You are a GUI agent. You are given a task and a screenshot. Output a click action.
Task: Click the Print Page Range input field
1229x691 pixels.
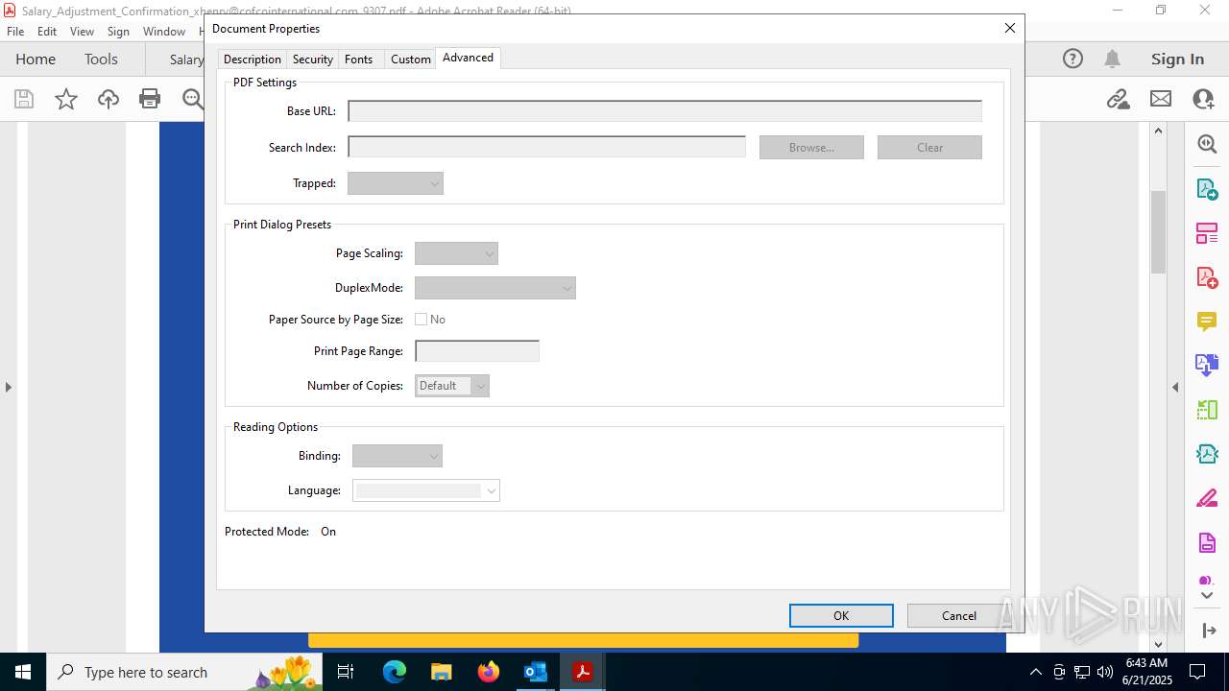[477, 351]
